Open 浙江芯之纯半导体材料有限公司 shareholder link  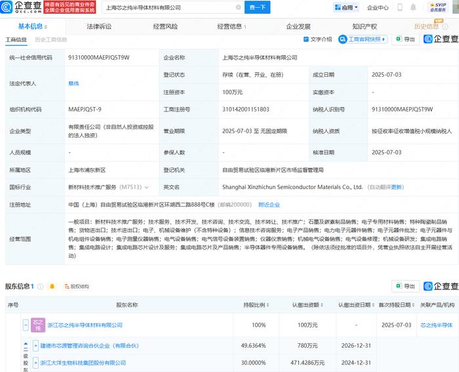tap(85, 325)
